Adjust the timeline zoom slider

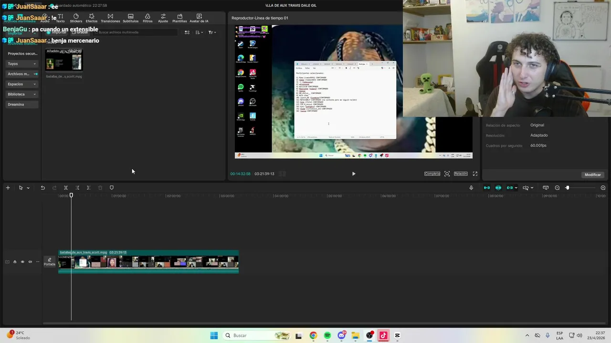pos(568,188)
